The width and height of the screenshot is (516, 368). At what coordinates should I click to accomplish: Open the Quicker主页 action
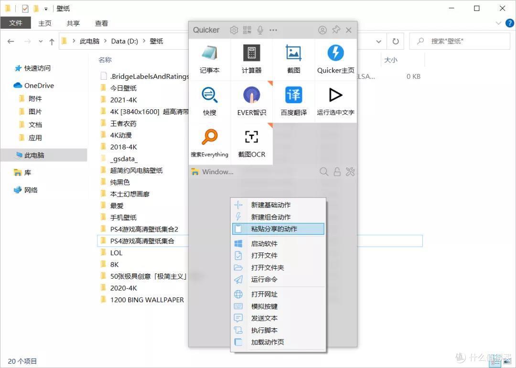[336, 60]
